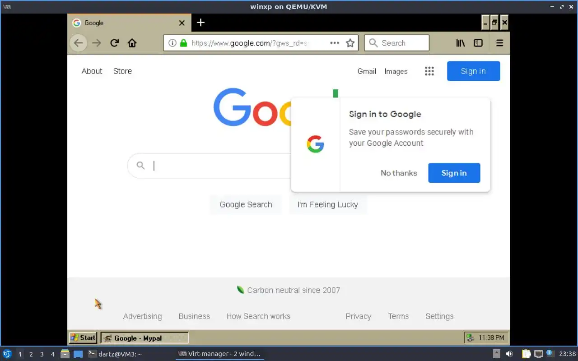
Task: Open the hamburger application menu
Action: (x=499, y=43)
